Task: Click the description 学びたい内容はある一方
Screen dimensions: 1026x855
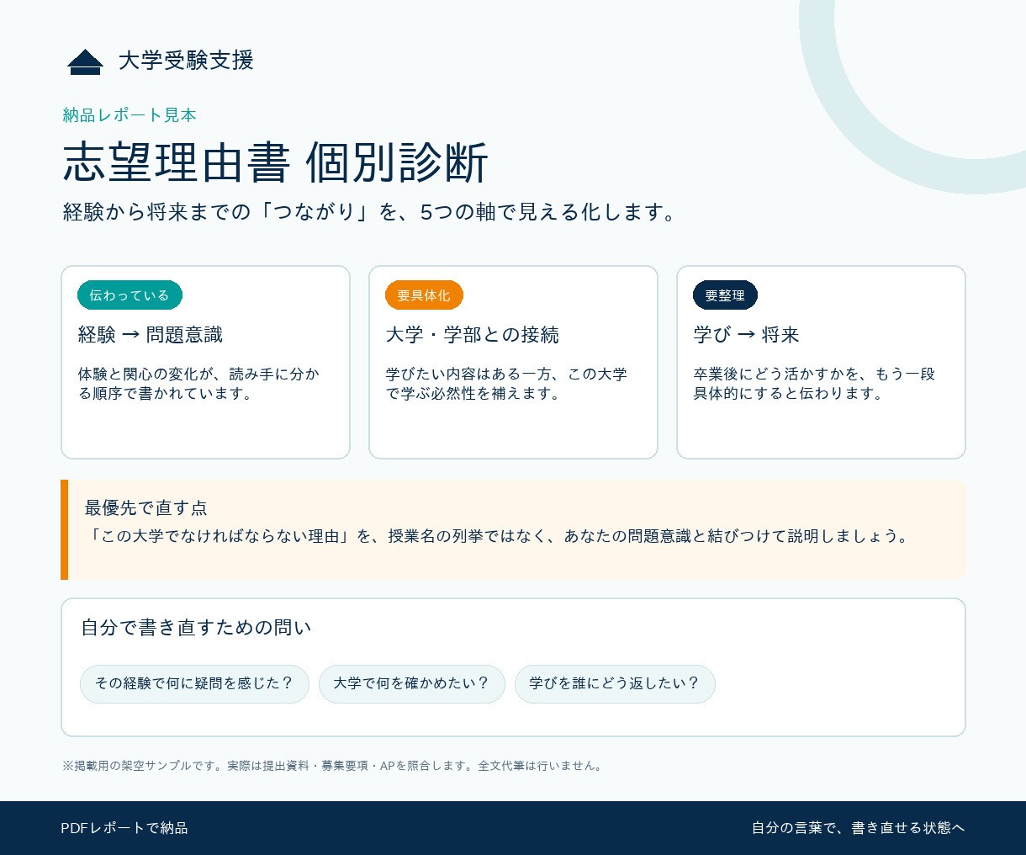Action: click(x=506, y=384)
